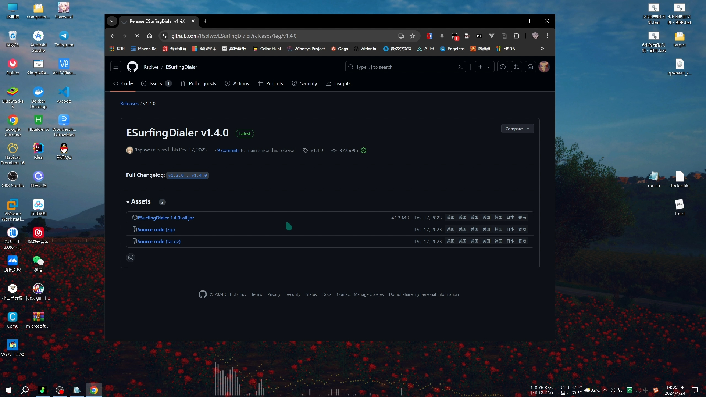Click the Releases breadcrumb navigation item
706x397 pixels.
[129, 104]
